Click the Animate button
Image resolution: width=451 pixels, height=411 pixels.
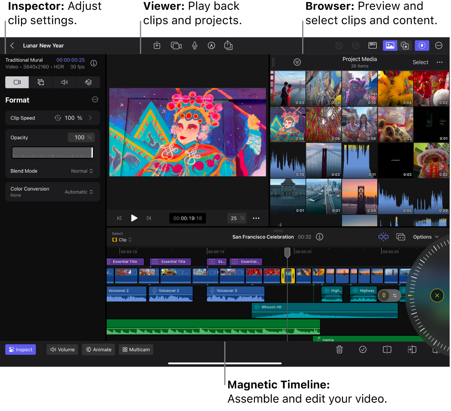click(x=99, y=350)
